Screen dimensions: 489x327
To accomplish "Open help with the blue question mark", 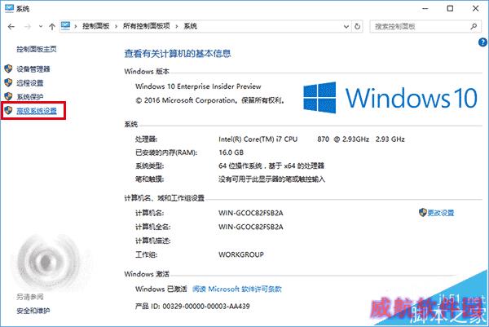I will pyautogui.click(x=482, y=42).
